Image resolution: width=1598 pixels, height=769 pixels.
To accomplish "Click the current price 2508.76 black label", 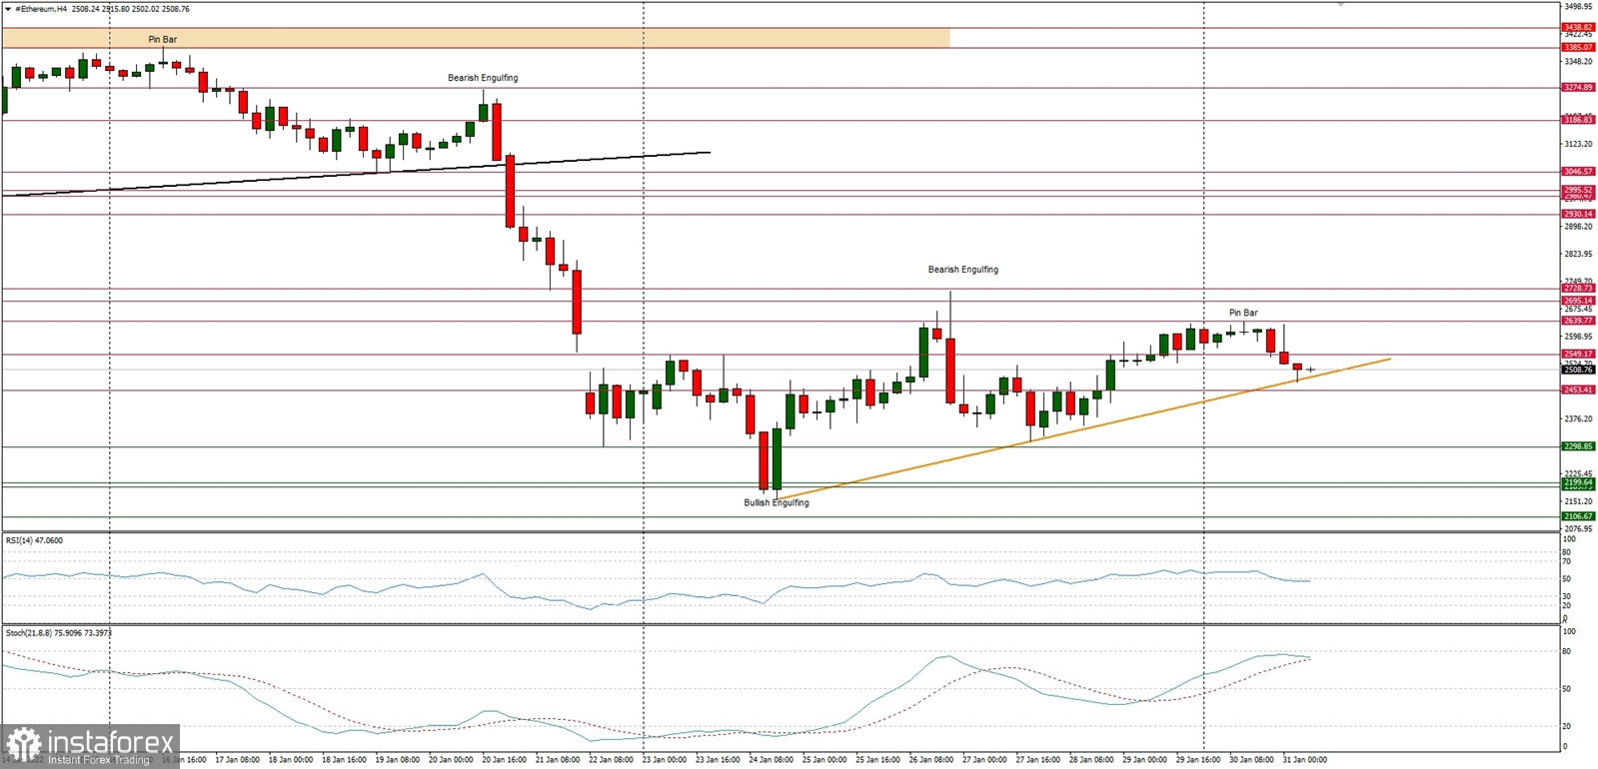I will tap(1578, 370).
